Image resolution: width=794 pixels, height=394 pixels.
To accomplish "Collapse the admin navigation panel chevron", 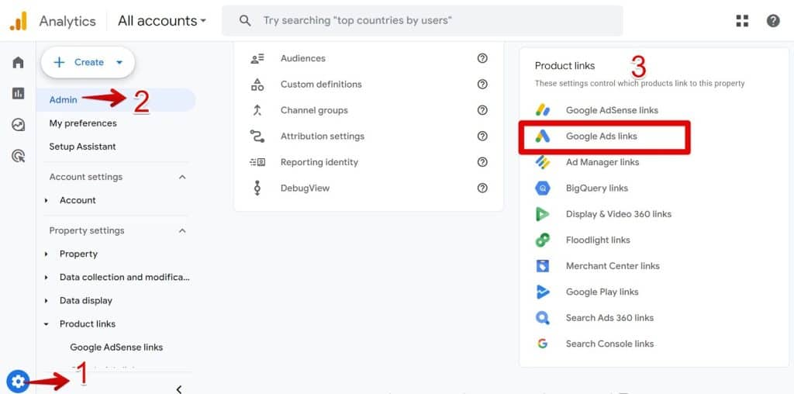I will pyautogui.click(x=179, y=389).
